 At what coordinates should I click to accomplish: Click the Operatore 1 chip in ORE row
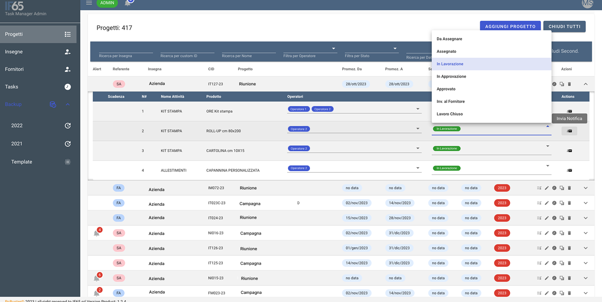pos(299,109)
